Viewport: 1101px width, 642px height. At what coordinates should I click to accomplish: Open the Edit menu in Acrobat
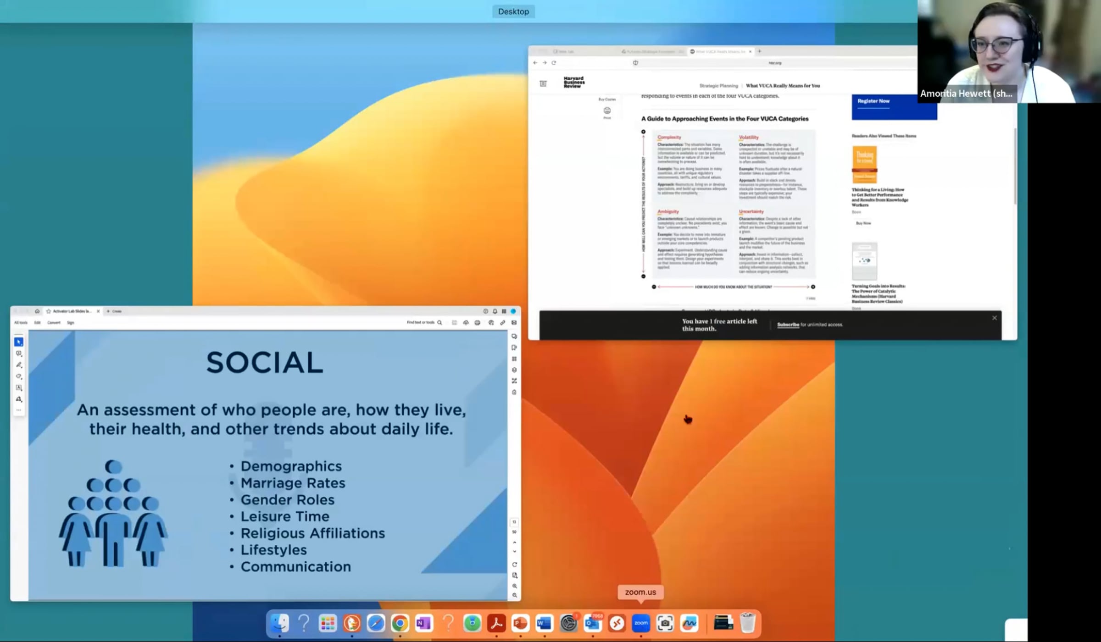click(38, 322)
